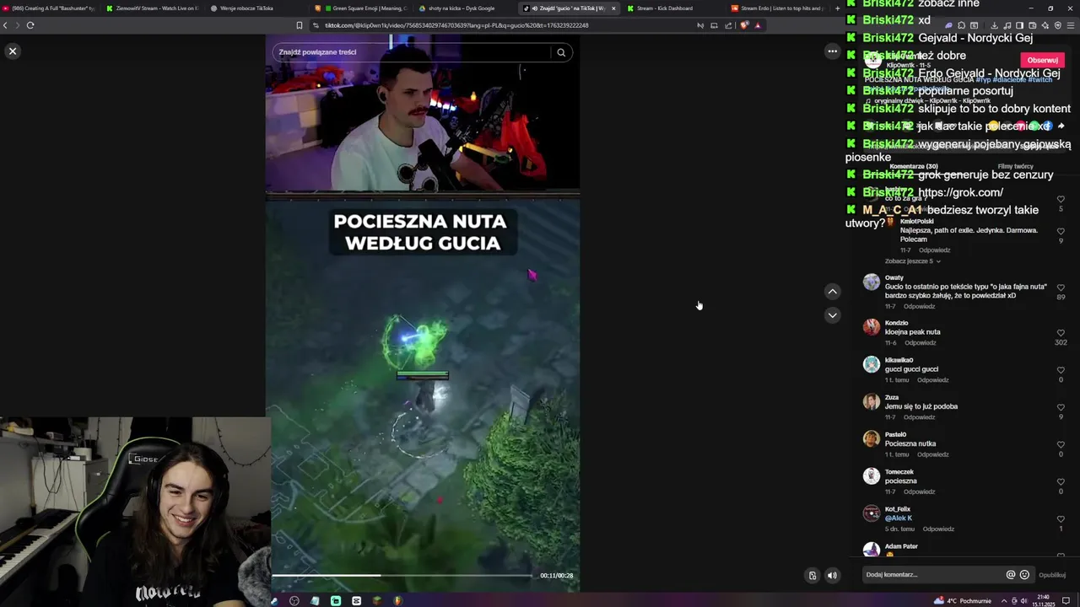1080x607 pixels.
Task: Switch to 'Filmy twórcy' tab
Action: [1015, 166]
